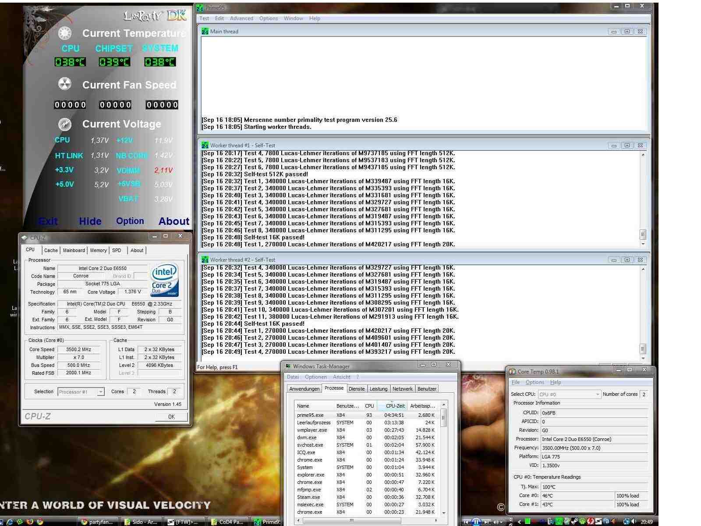Switch to the Leistung tab in Task-Manager
The width and height of the screenshot is (701, 526).
(x=379, y=389)
